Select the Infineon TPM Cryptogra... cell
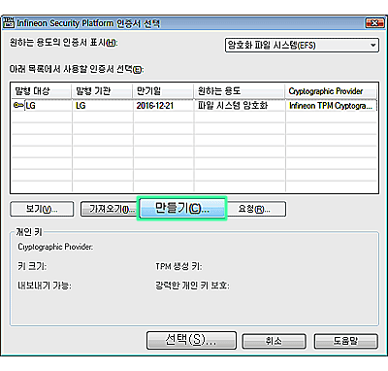388x371 pixels. [x=331, y=106]
